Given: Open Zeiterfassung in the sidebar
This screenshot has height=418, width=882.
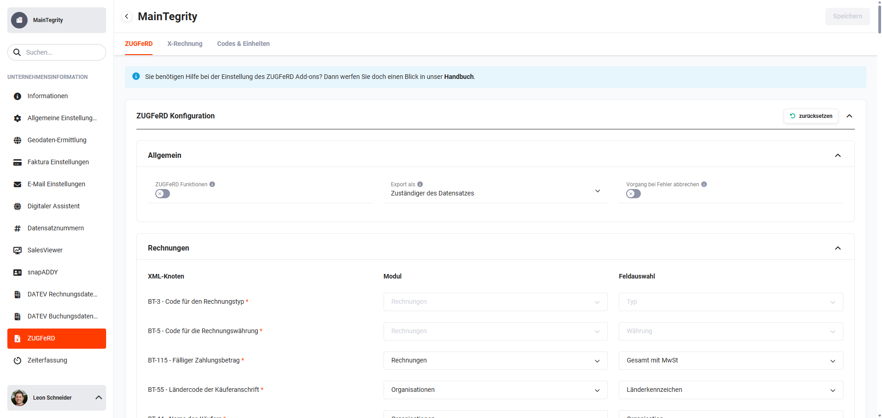Looking at the screenshot, I should point(57,361).
